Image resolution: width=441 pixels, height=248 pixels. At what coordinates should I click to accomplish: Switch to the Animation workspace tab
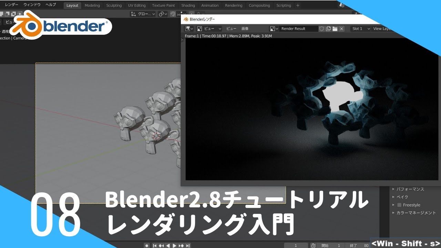coord(210,6)
